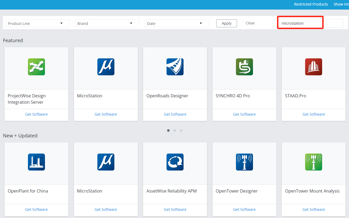Click the New + Updated section heading

(20, 136)
